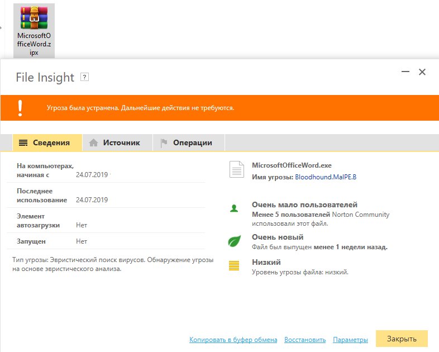Open the Операции tab
Screen dimensions: 439x352
tap(189, 143)
